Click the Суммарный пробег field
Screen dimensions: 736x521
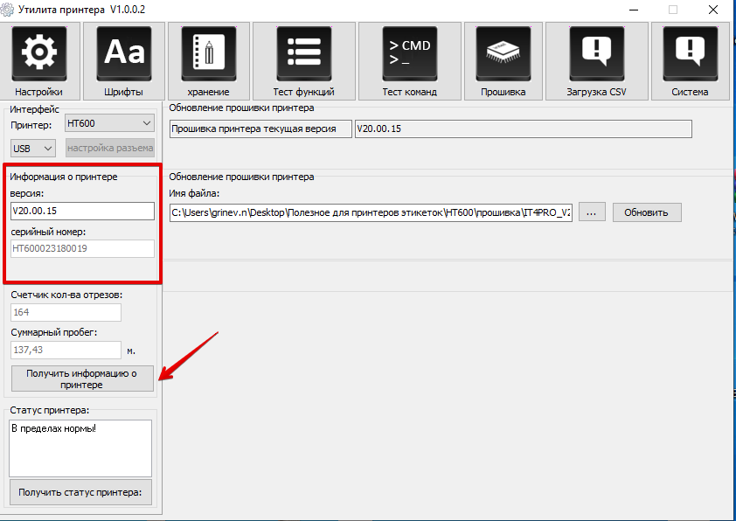(66, 350)
